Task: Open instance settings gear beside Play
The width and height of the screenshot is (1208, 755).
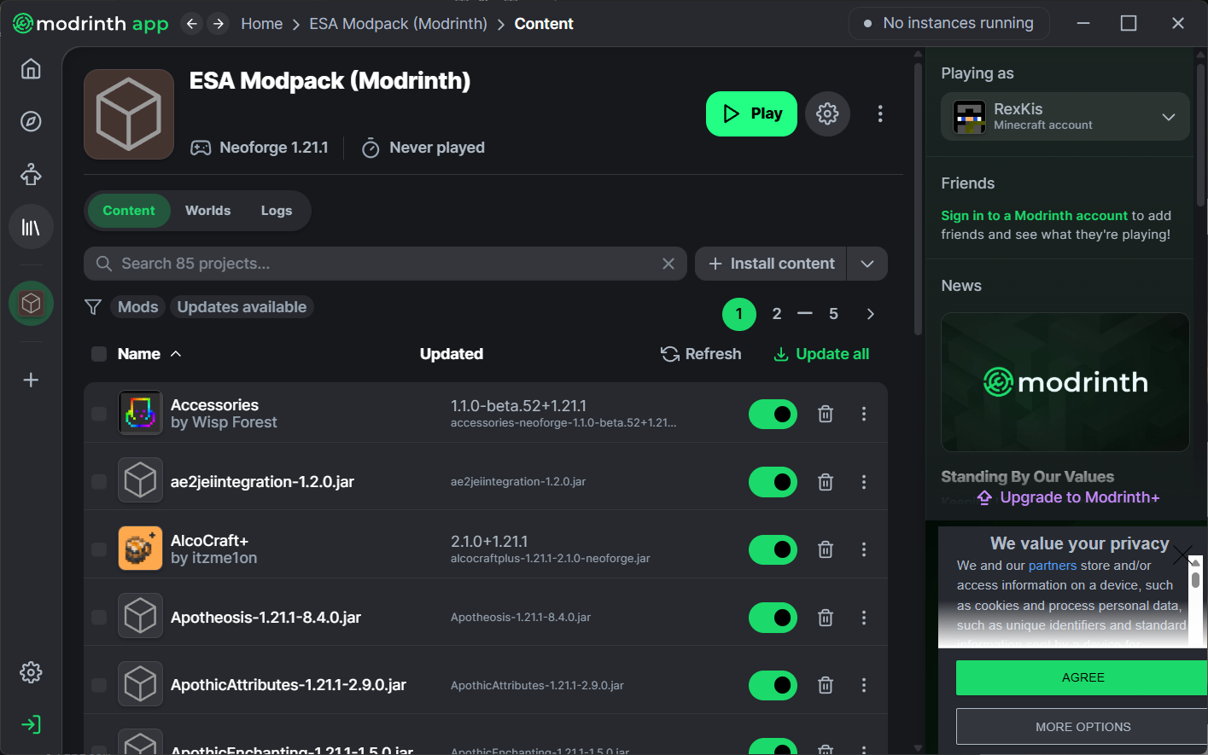Action: (x=827, y=113)
